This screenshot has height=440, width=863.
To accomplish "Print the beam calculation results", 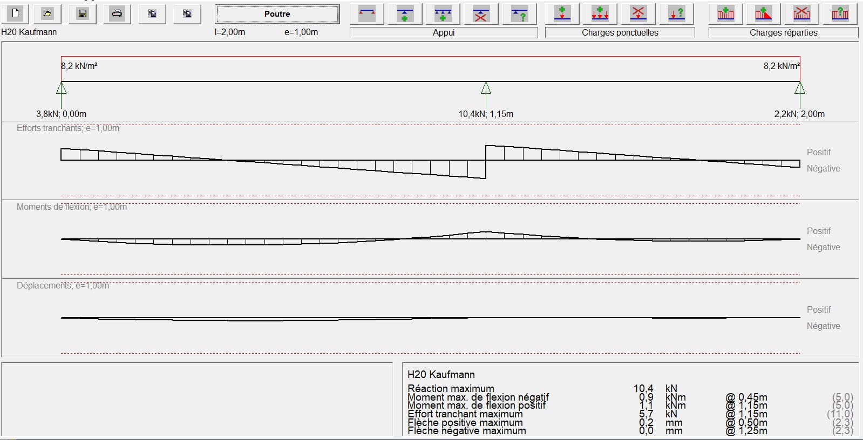I will tap(117, 14).
